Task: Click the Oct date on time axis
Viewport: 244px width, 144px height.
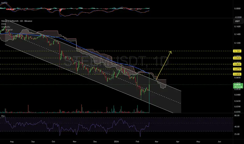Action: pos(53,142)
